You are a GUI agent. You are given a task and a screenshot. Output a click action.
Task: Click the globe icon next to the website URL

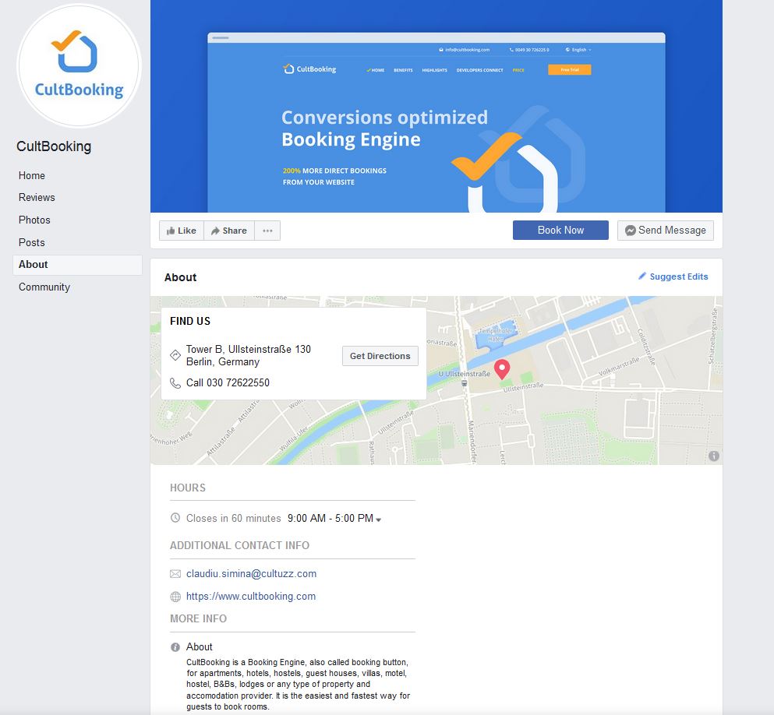point(175,596)
